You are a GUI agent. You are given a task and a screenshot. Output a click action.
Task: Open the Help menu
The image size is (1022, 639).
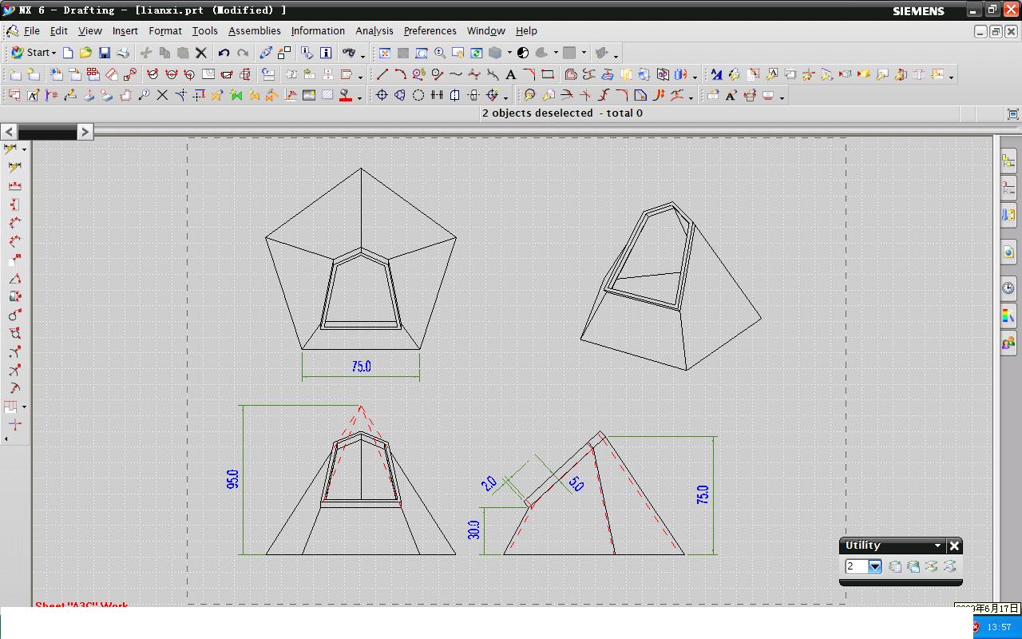point(526,31)
